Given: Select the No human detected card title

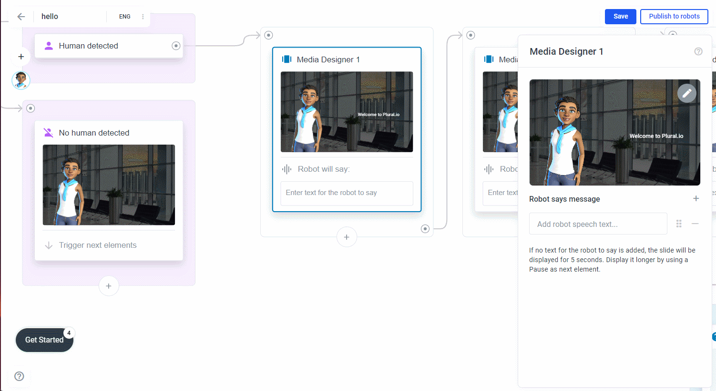Looking at the screenshot, I should click(x=94, y=133).
